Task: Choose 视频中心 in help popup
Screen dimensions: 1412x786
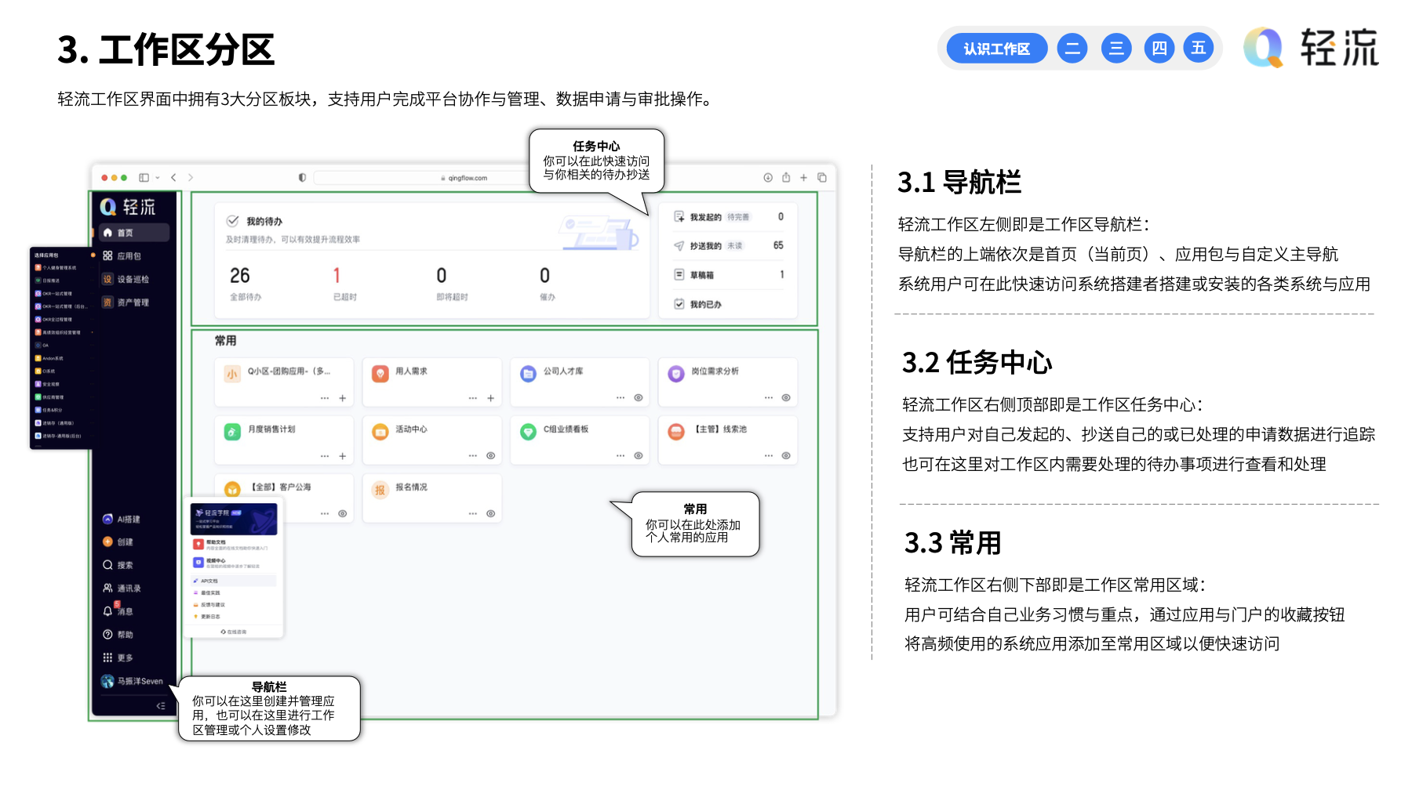Action: [x=233, y=563]
